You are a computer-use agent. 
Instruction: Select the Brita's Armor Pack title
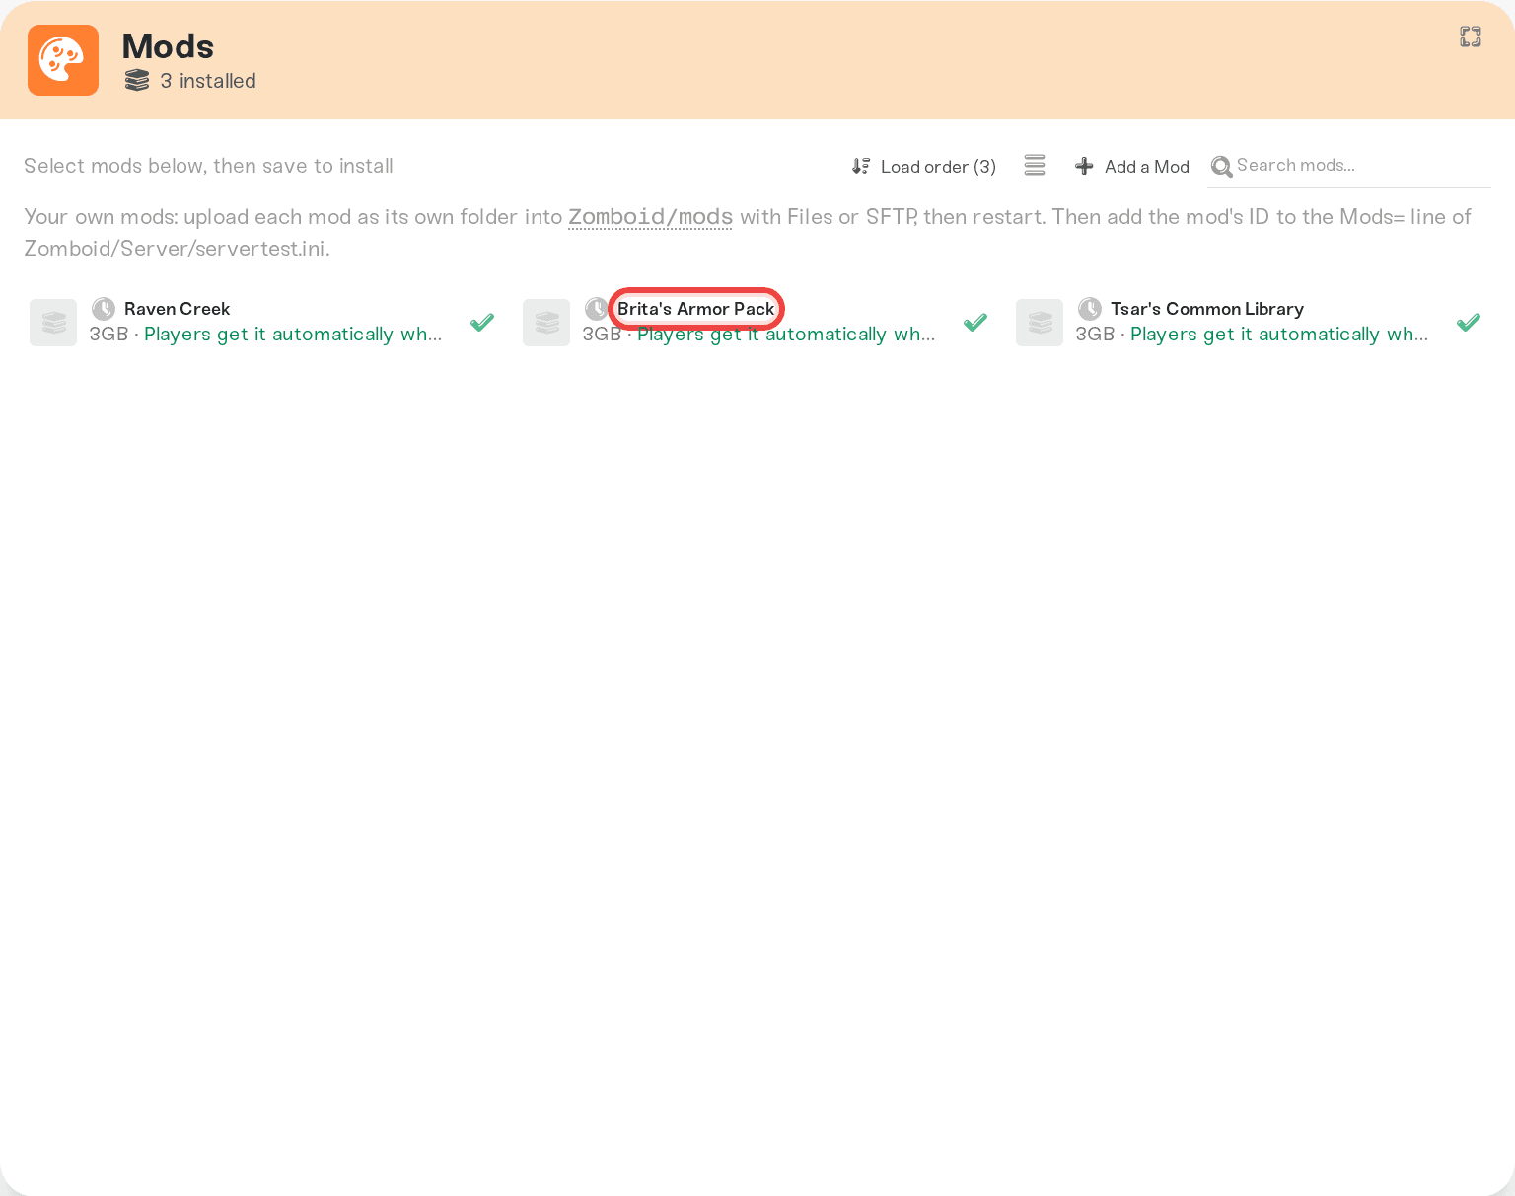tap(696, 309)
